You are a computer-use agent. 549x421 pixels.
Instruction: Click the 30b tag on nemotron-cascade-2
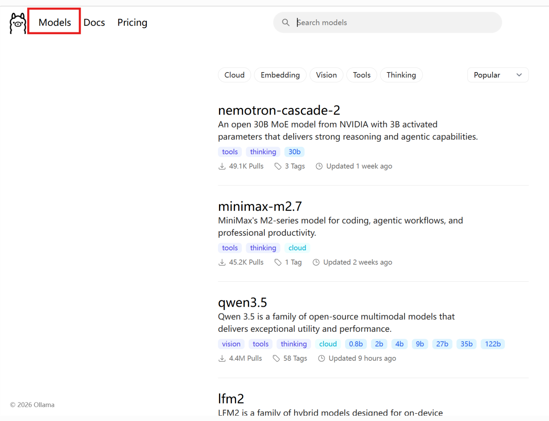tap(294, 152)
